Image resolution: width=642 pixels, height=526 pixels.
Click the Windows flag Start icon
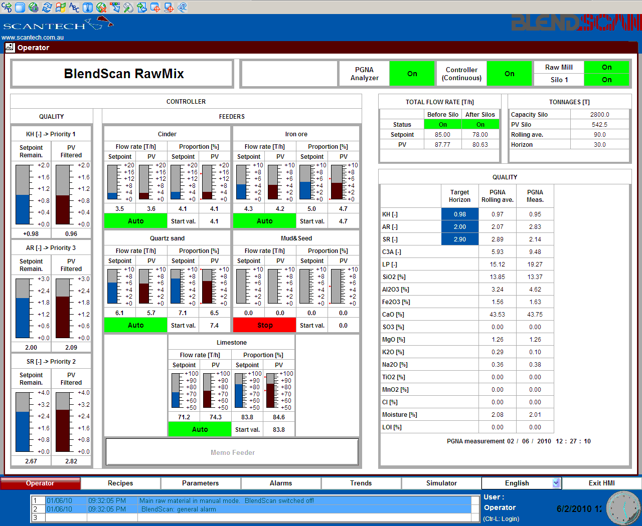coord(61,7)
